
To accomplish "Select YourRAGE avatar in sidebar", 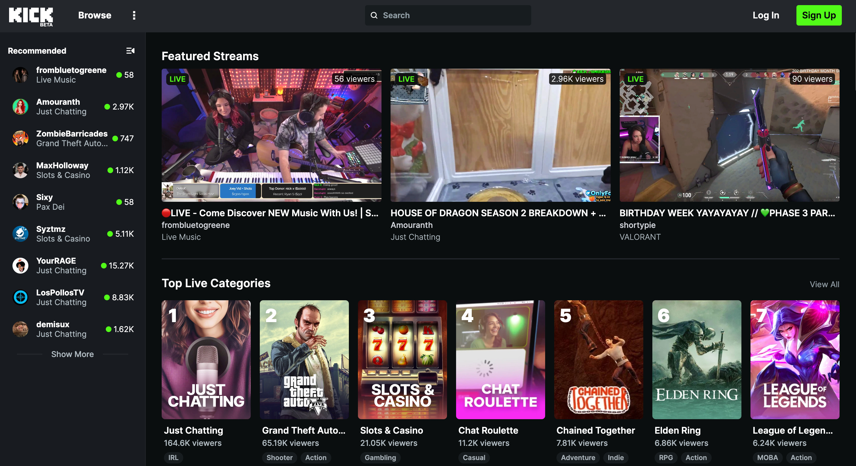I will click(x=20, y=266).
